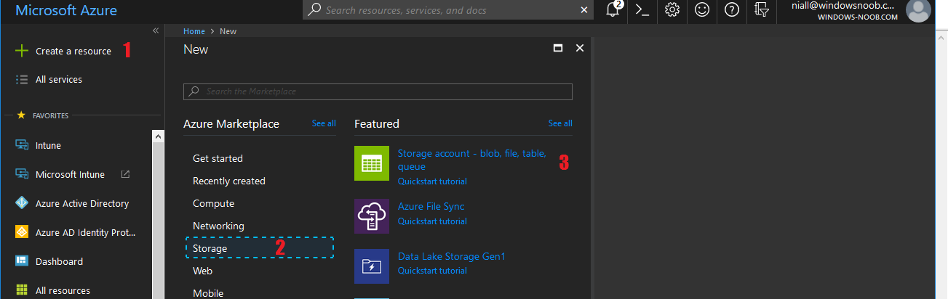
Task: Click the Dashboard sidebar icon
Action: (x=22, y=261)
